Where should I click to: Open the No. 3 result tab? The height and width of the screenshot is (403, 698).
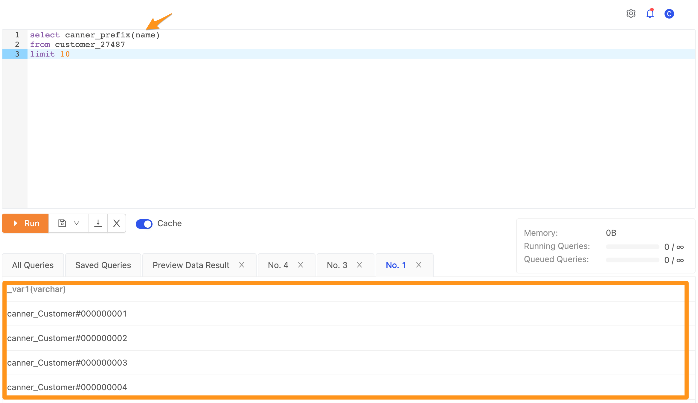(337, 265)
